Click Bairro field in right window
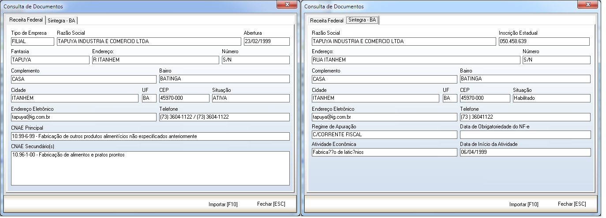This screenshot has width=606, height=218. click(x=525, y=79)
